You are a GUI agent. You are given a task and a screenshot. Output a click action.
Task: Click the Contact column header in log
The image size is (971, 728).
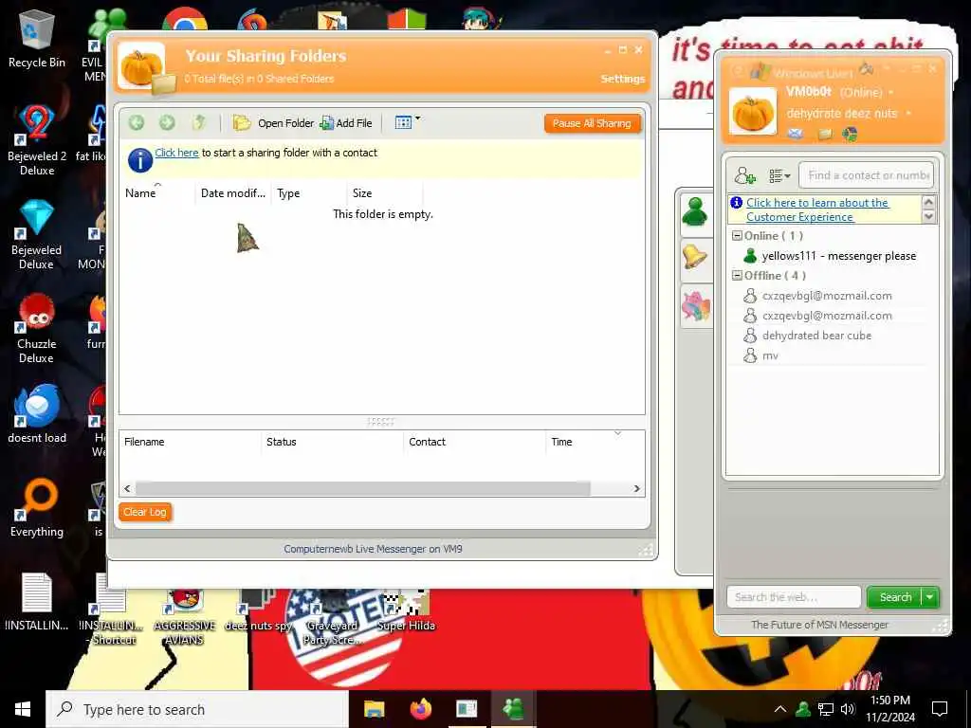point(474,442)
